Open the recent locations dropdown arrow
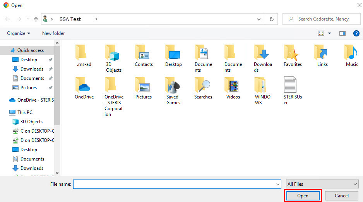The width and height of the screenshot is (363, 202). [x=28, y=19]
